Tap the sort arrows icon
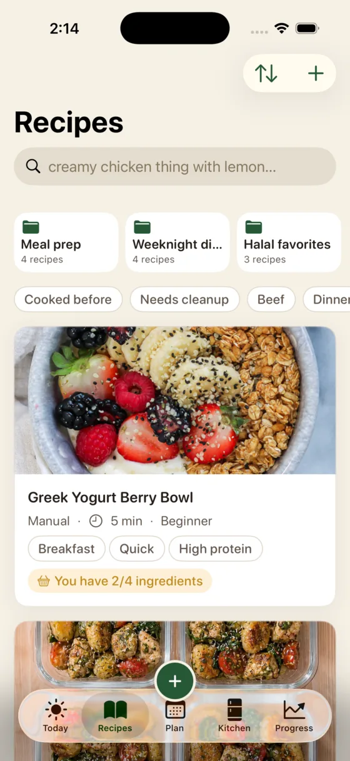This screenshot has width=350, height=761. 266,74
